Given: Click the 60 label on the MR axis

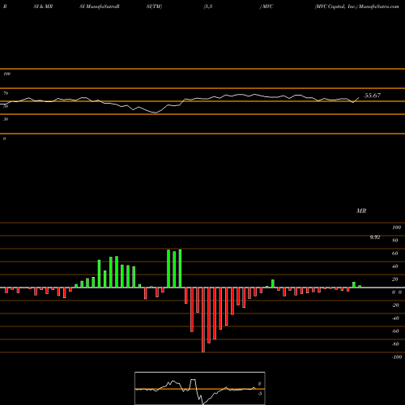Looking at the screenshot, I should click(395, 254).
